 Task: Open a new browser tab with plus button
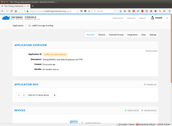(33, 6)
